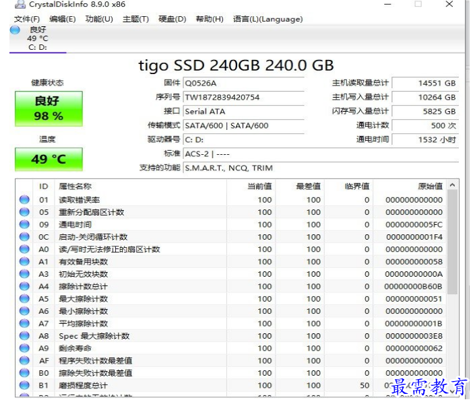Click raw value 00000000B60B

[413, 286]
